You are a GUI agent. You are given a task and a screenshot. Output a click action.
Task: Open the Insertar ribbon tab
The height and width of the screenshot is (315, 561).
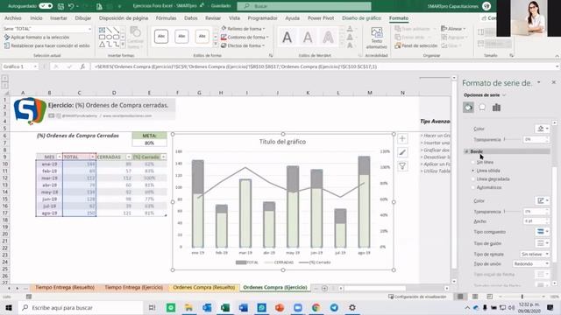click(x=59, y=17)
